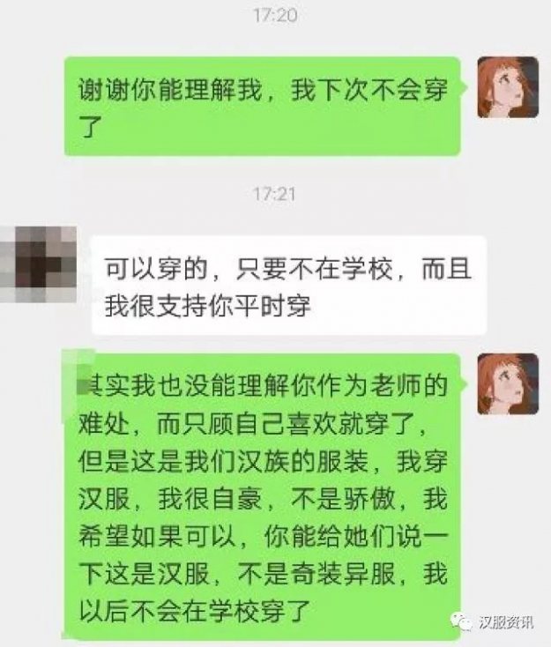Click the line 汉服，我很自豪，不是骄傲
The width and height of the screenshot is (551, 647).
[x=237, y=499]
